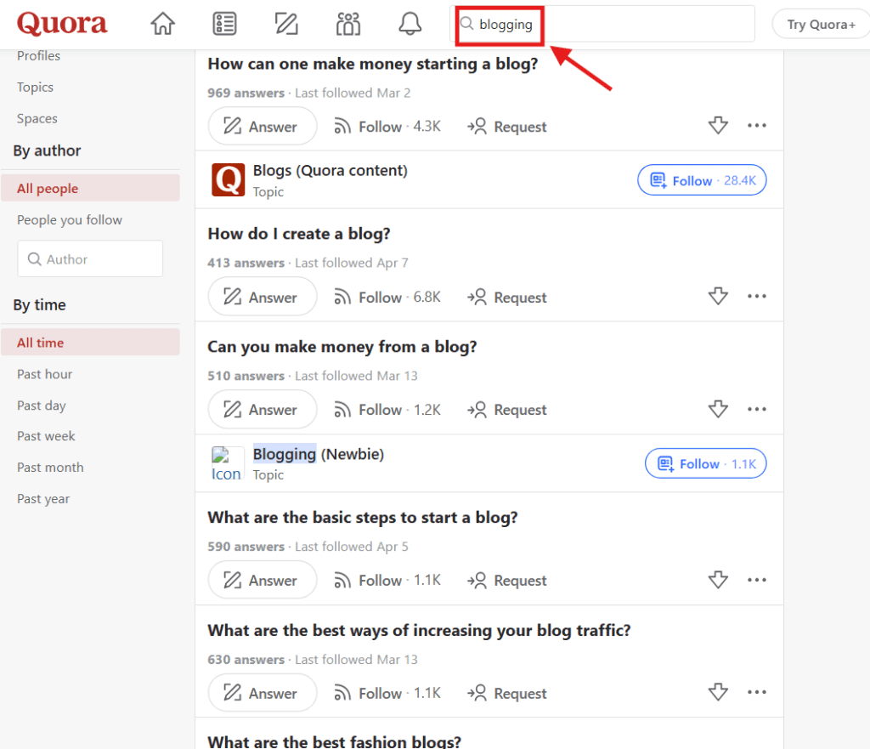The image size is (870, 749).
Task: Open 'What are the best ways of increasing your blog traffic?'
Action: tap(420, 630)
